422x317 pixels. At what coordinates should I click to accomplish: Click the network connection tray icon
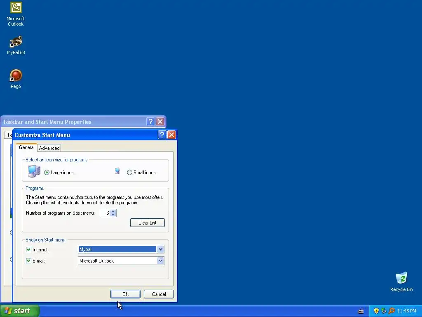pos(384,311)
